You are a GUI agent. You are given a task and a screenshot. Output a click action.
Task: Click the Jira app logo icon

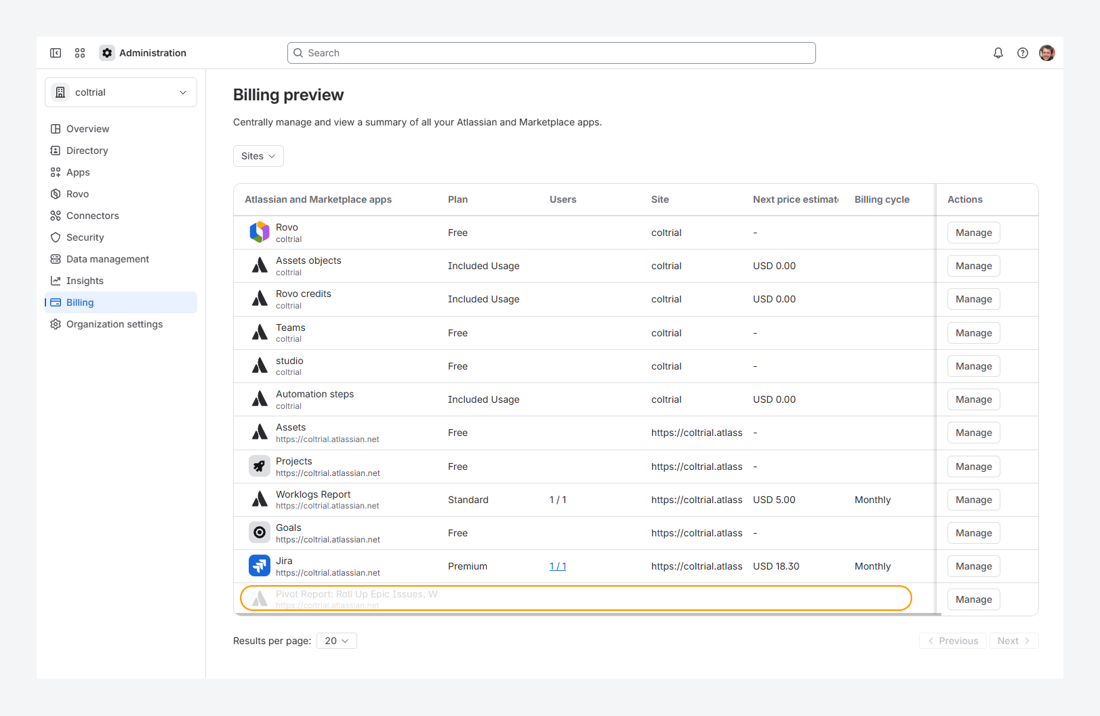(260, 566)
